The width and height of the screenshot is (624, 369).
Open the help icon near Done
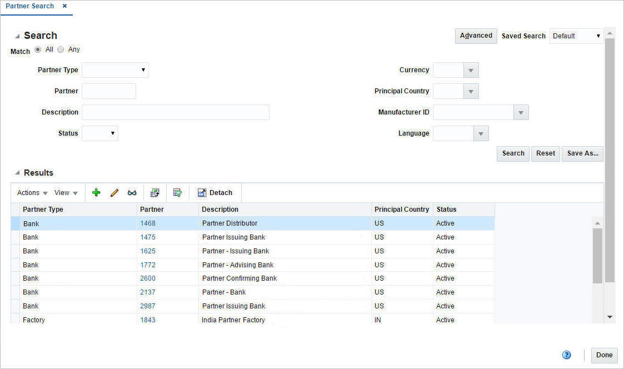(566, 355)
